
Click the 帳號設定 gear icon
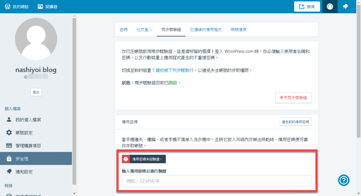(9, 132)
